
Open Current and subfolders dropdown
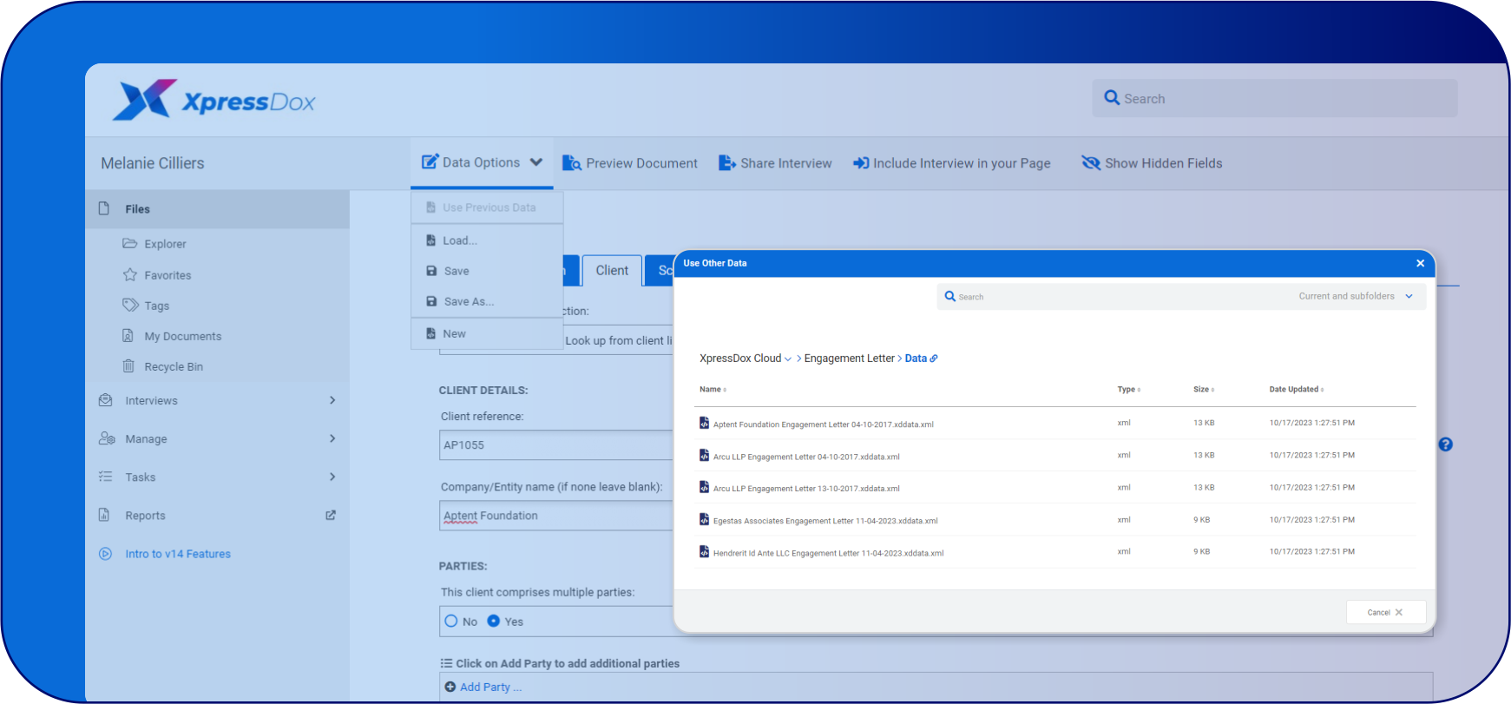(1356, 296)
